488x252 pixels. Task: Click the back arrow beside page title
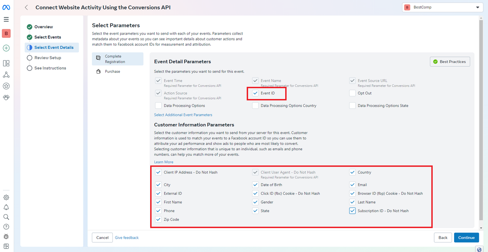(26, 7)
